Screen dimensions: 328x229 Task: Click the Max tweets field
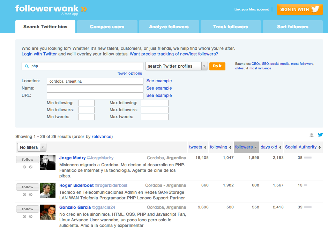[155, 117]
